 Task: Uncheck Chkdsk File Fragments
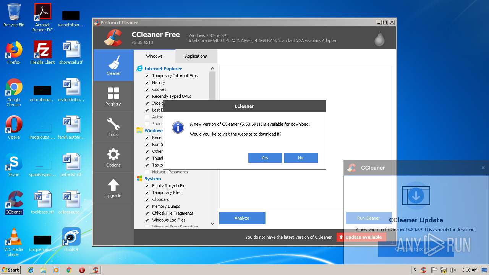[147, 213]
